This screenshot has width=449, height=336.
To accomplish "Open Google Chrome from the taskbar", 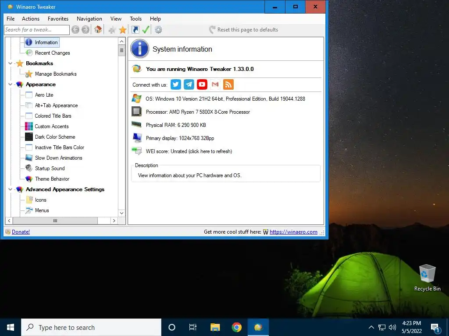I will pos(236,327).
